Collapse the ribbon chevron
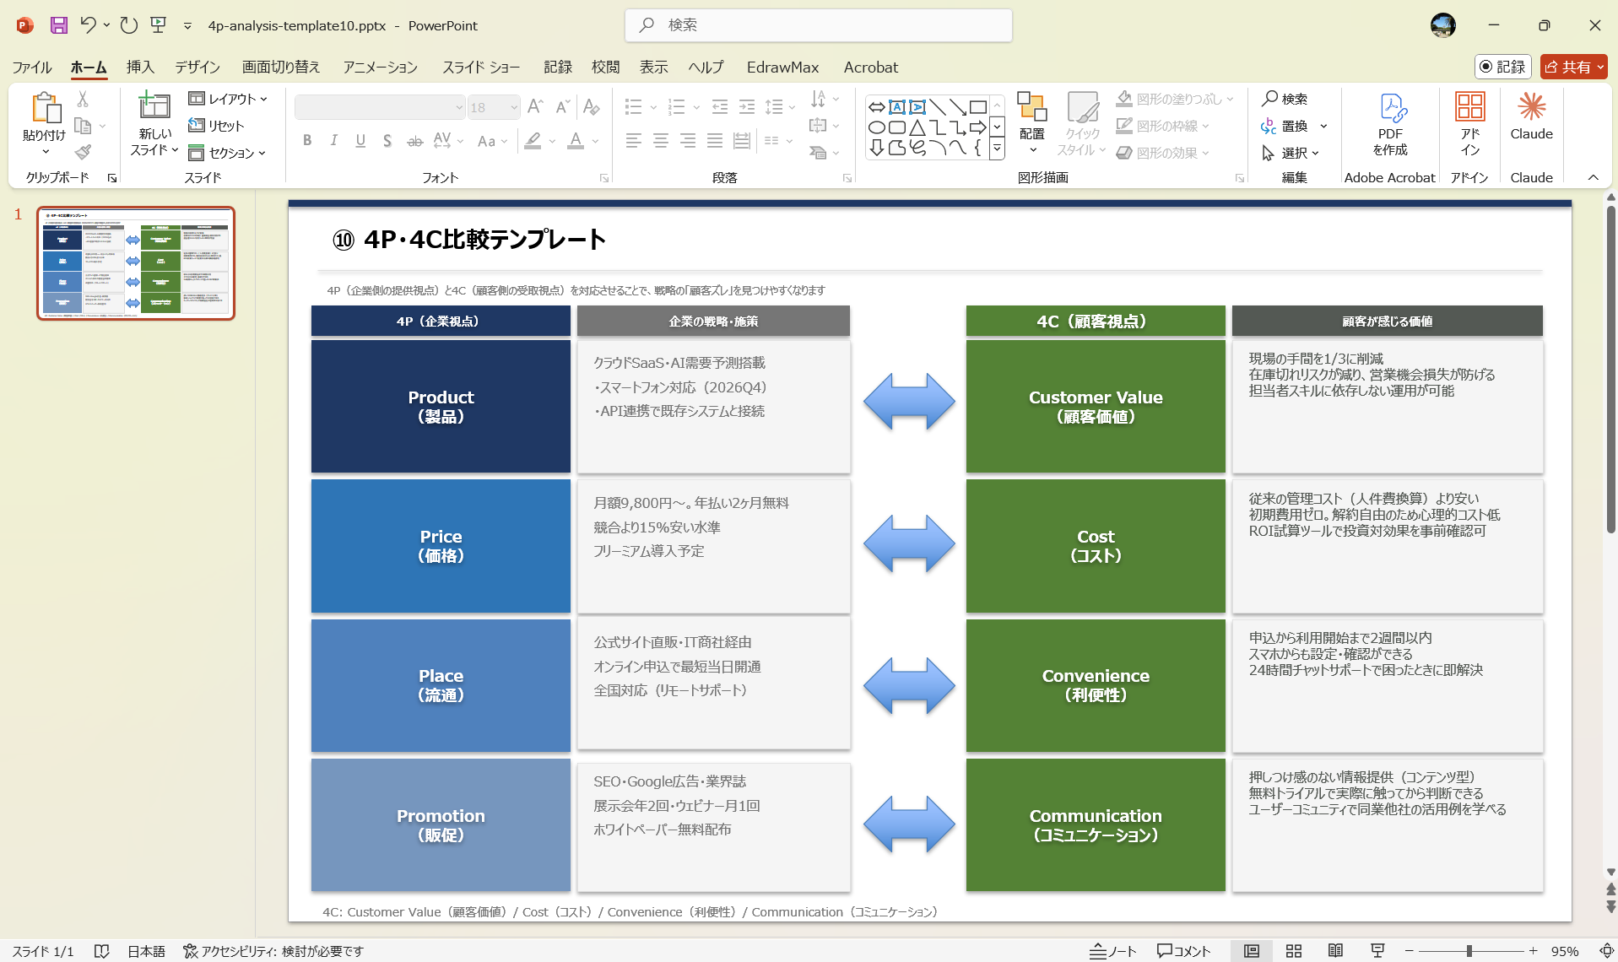The image size is (1618, 962). tap(1594, 177)
